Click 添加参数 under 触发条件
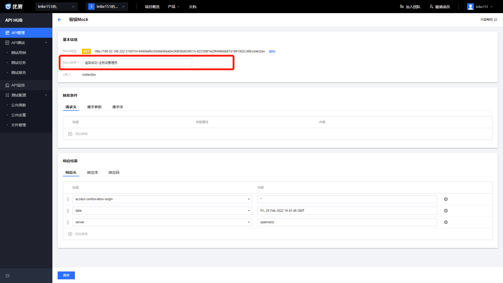This screenshot has width=503, height=283. pyautogui.click(x=81, y=134)
